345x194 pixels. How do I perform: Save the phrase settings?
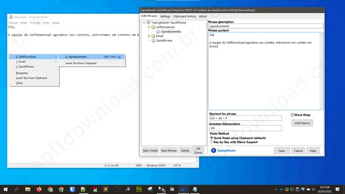(282, 151)
